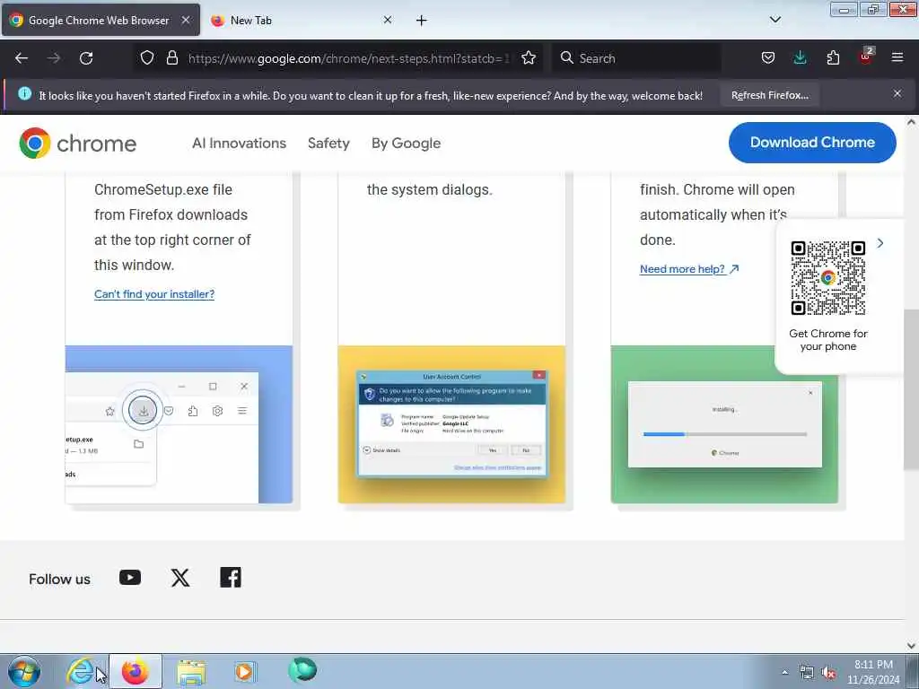Dismiss the Firefox refresh notification bar
This screenshot has width=919, height=689.
(x=897, y=93)
